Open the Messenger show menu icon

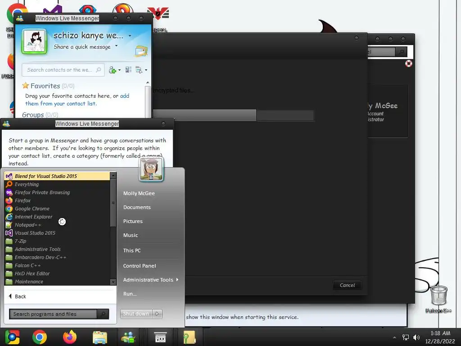[x=139, y=70]
